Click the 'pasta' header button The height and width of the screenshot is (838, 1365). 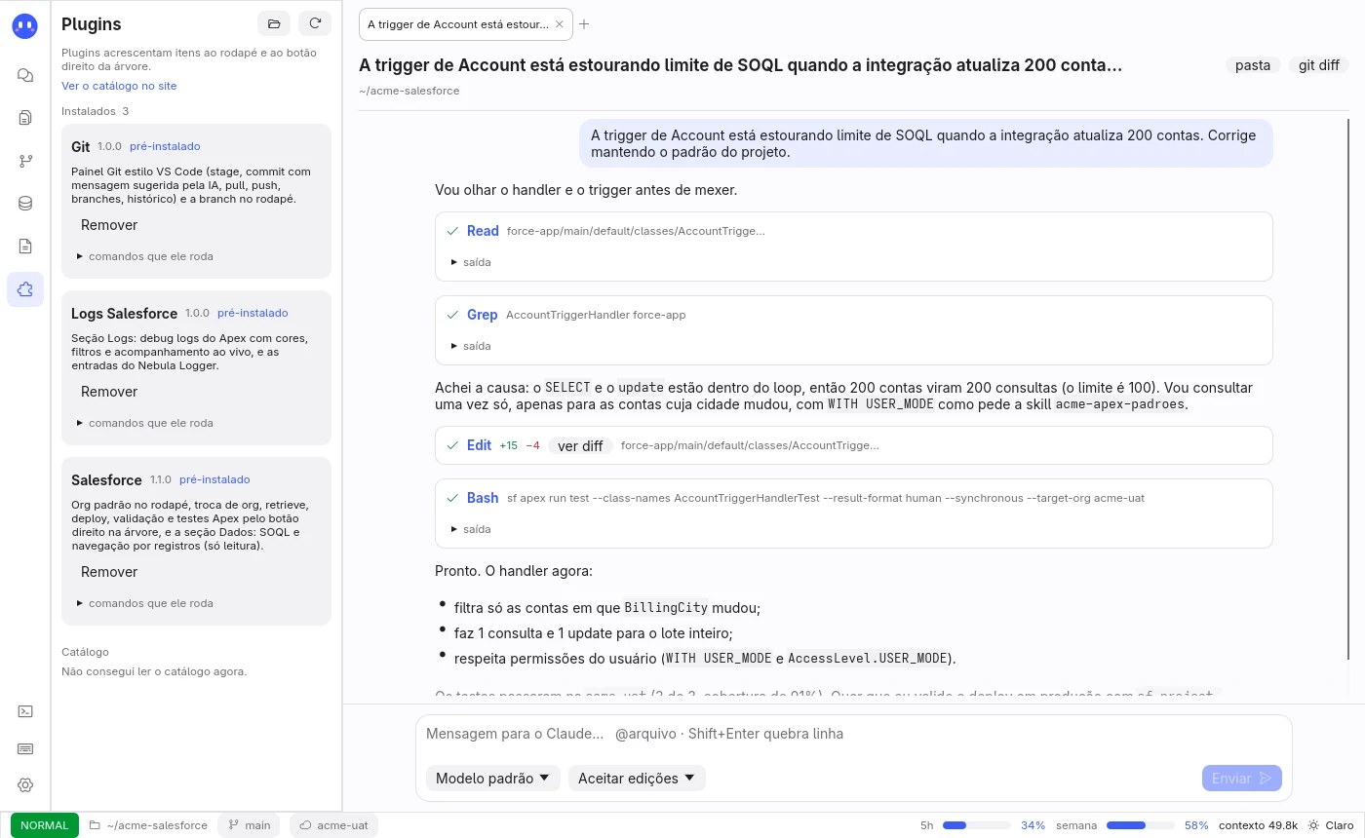pyautogui.click(x=1253, y=65)
